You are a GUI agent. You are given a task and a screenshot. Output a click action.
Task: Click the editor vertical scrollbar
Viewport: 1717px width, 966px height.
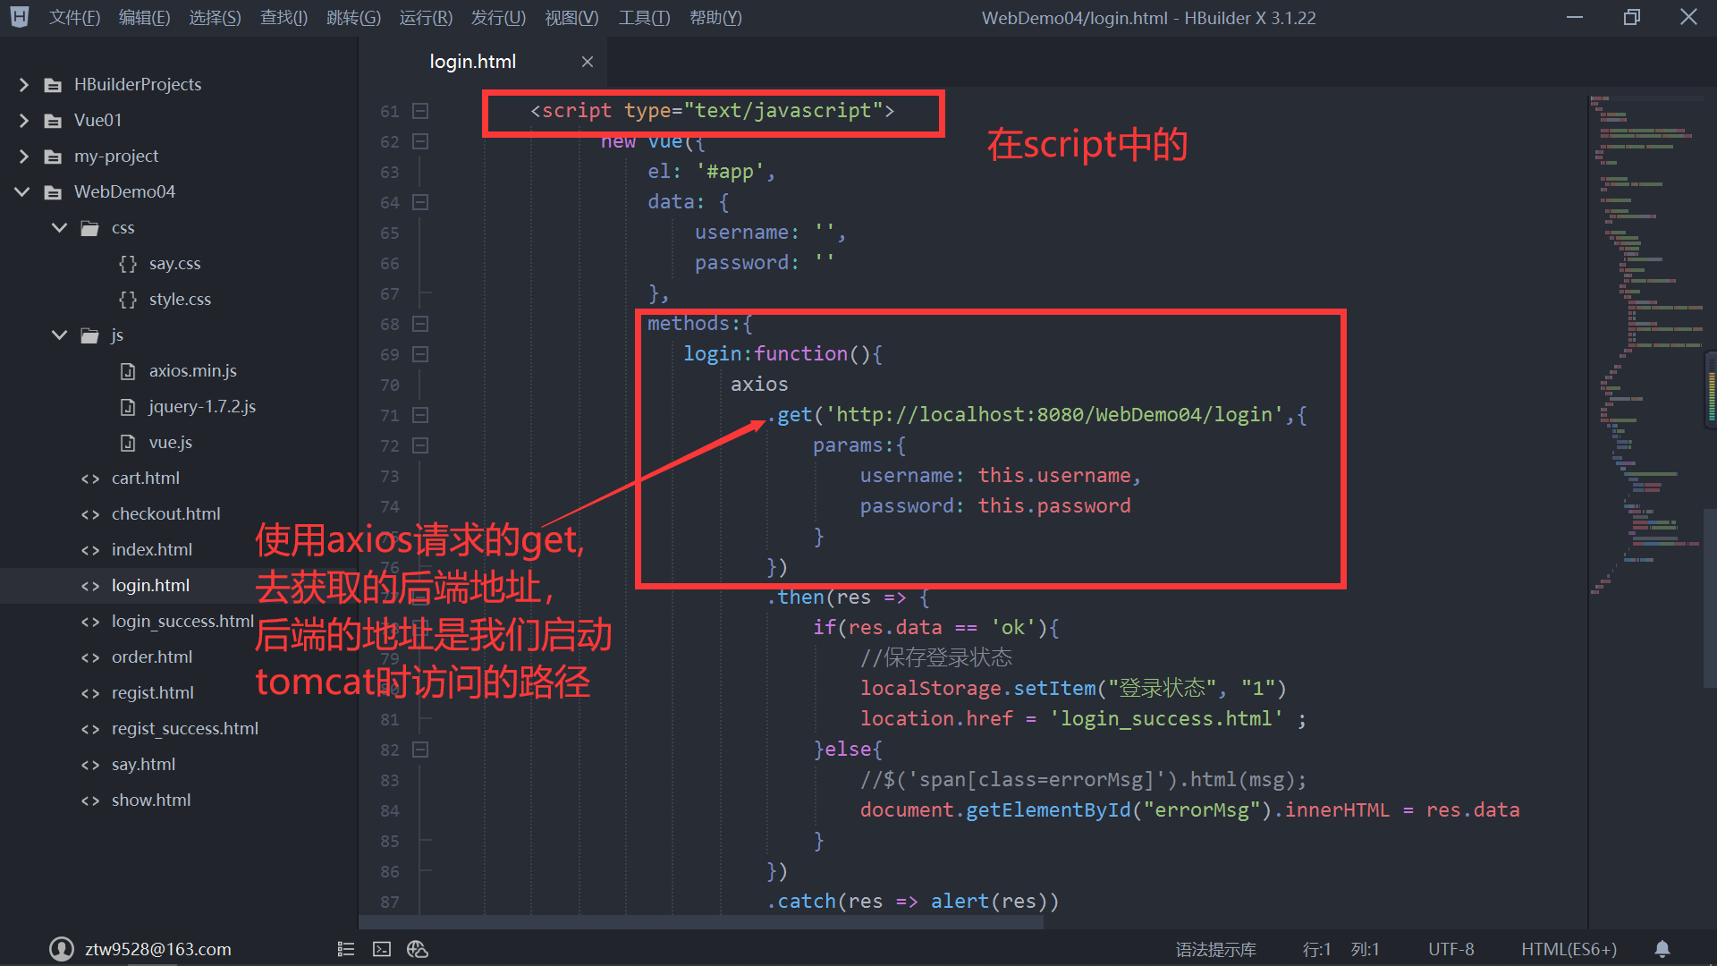1711,597
